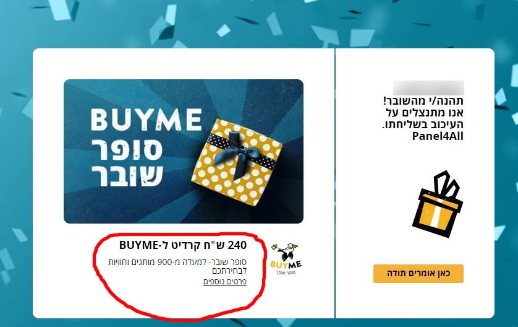Image resolution: width=518 pixels, height=327 pixels.
Task: Click the white BUYME lettering on card
Action: pyautogui.click(x=146, y=120)
